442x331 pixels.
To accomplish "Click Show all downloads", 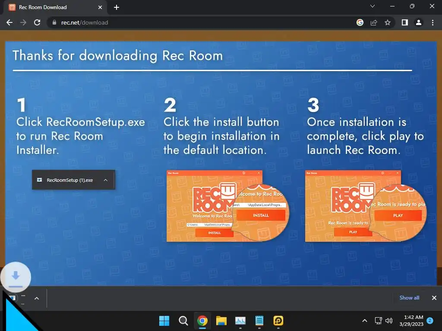I will pyautogui.click(x=409, y=298).
